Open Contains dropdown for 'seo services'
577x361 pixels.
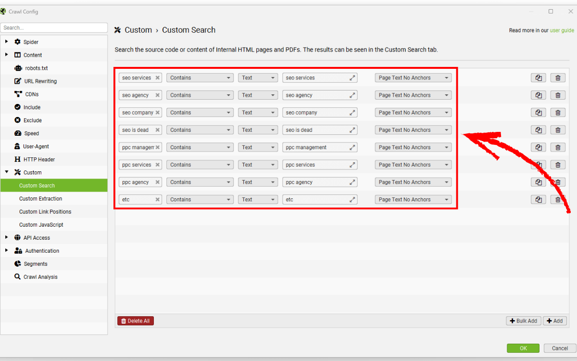(200, 78)
